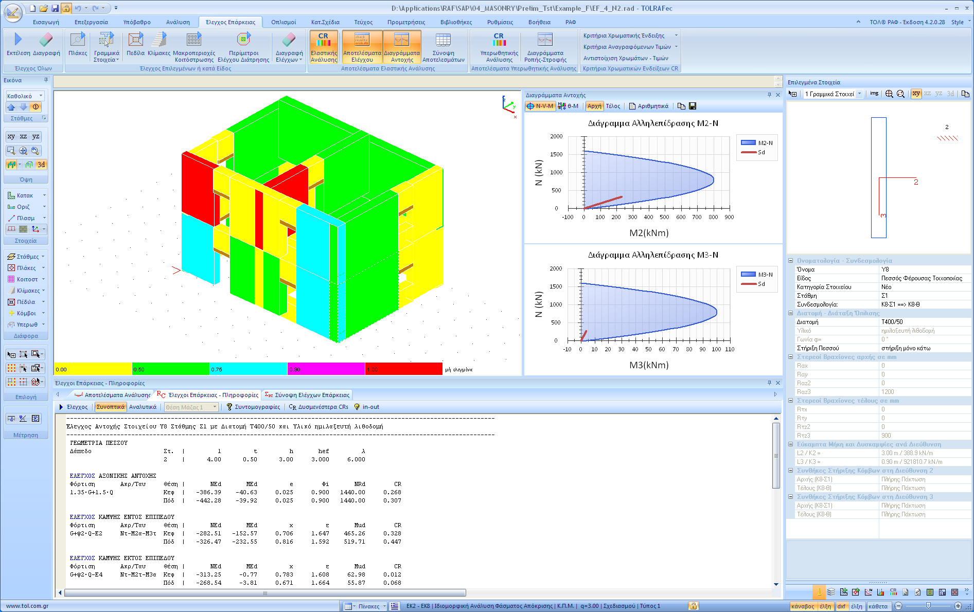Click the Περίμετροι Ελέγχου Διάτρησης icon
974x612 pixels.
click(243, 40)
